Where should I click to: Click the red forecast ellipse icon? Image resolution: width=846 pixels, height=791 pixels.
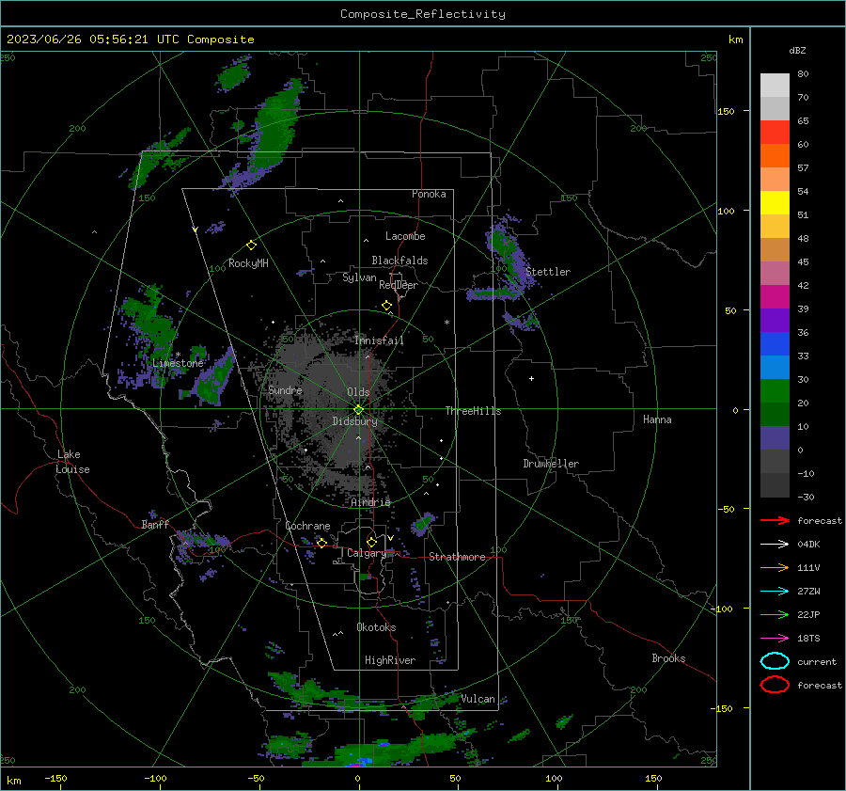click(x=775, y=685)
